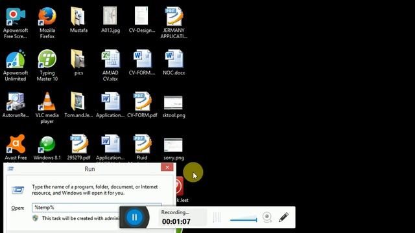The height and width of the screenshot is (233, 415).
Task: Open Application... Word file beside Tom.andJe folder
Action: 110,105
